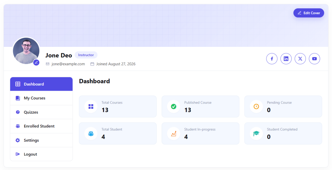This screenshot has height=170, width=332.
Task: Click the Instructor badge
Action: coord(86,55)
